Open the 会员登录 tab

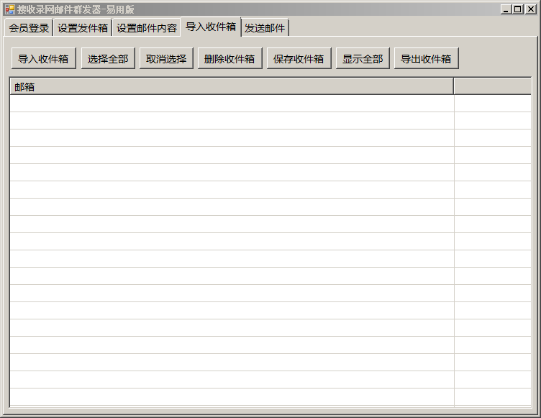pyautogui.click(x=29, y=28)
